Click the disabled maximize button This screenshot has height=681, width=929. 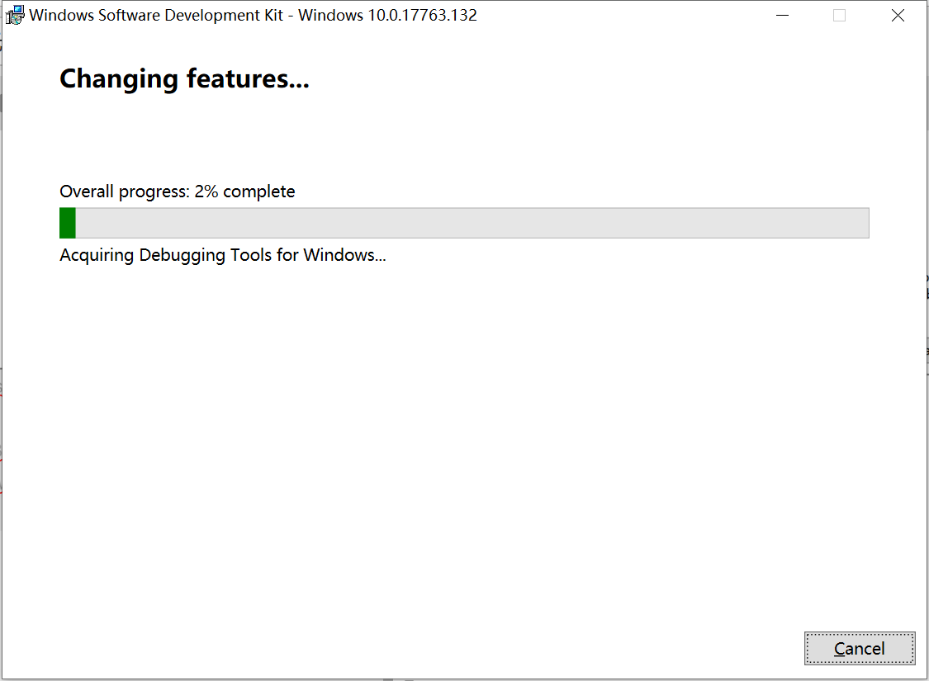click(840, 16)
